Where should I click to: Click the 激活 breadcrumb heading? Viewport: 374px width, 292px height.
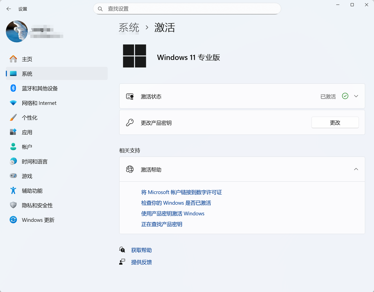pyautogui.click(x=165, y=28)
